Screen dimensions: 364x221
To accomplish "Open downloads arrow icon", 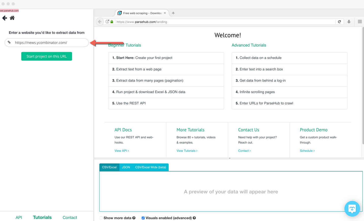I will (x=349, y=22).
